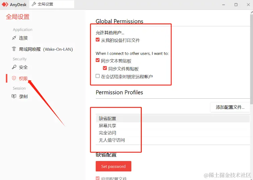This screenshot has height=180, width=253.
Task: Uncheck 从我的设备打印文件 checkbox
Action: pos(98,40)
